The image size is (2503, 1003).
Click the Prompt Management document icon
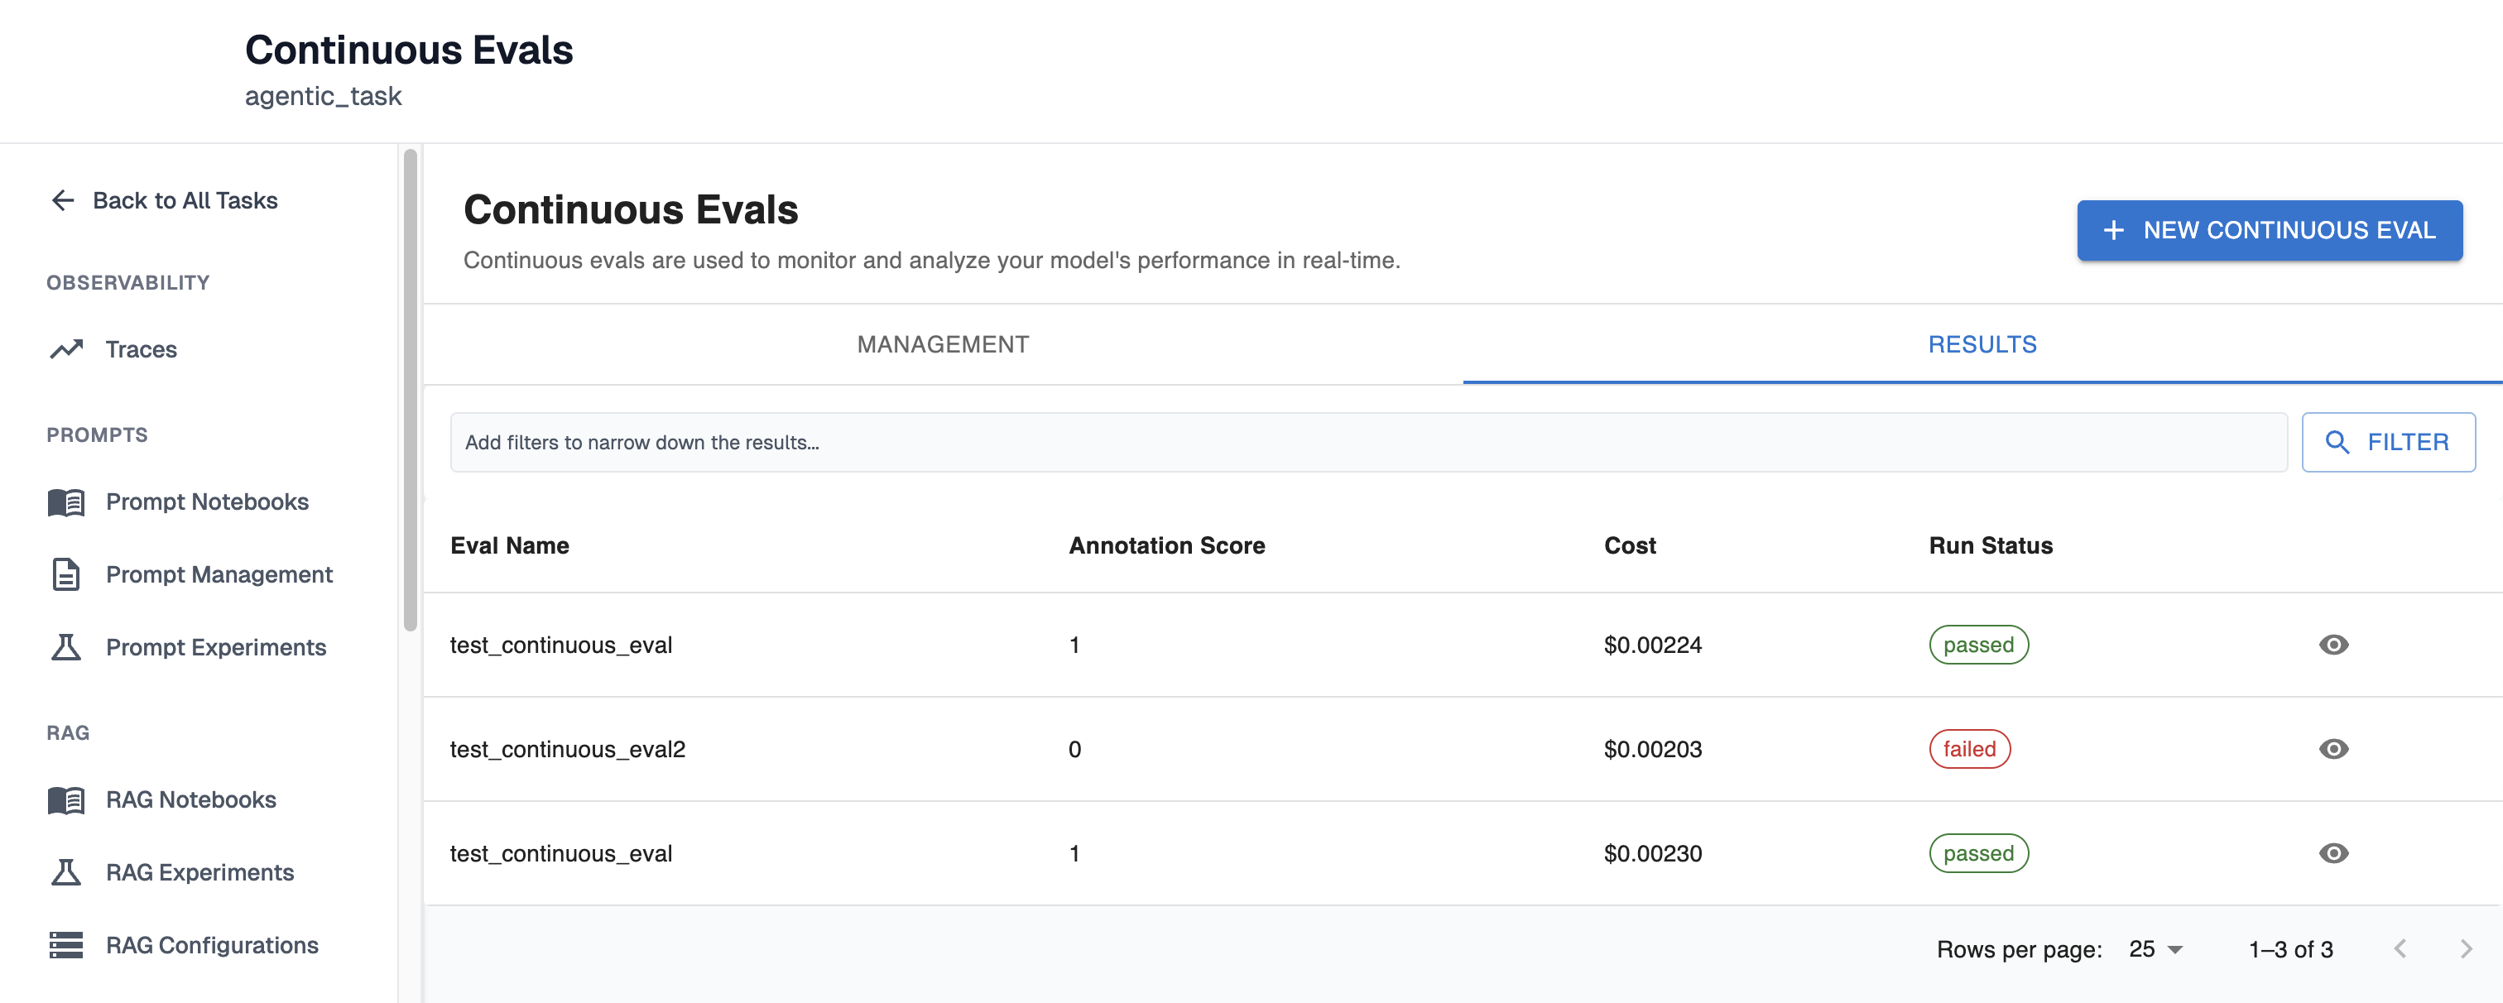pos(66,574)
